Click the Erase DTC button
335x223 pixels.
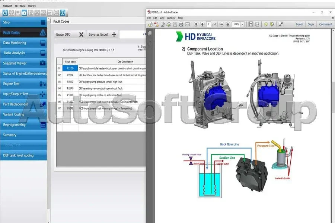click(x=70, y=35)
